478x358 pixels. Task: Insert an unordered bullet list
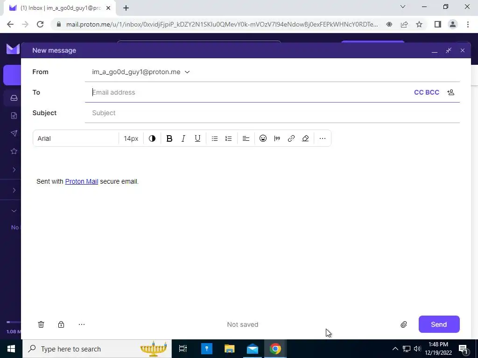tap(215, 138)
